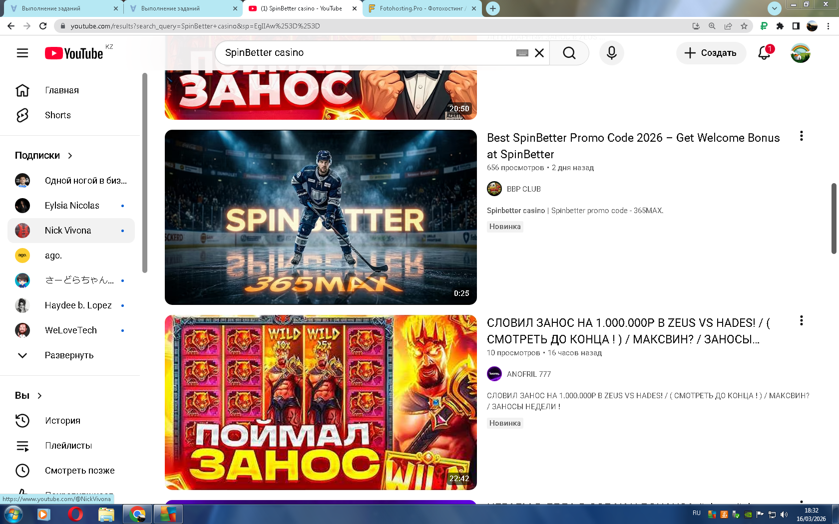
Task: Clear the SpinBetter casino search query
Action: [539, 53]
